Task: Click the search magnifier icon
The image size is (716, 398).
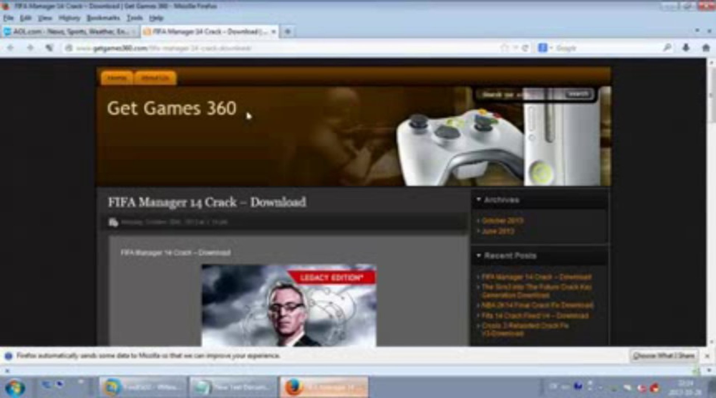Action: tap(667, 48)
